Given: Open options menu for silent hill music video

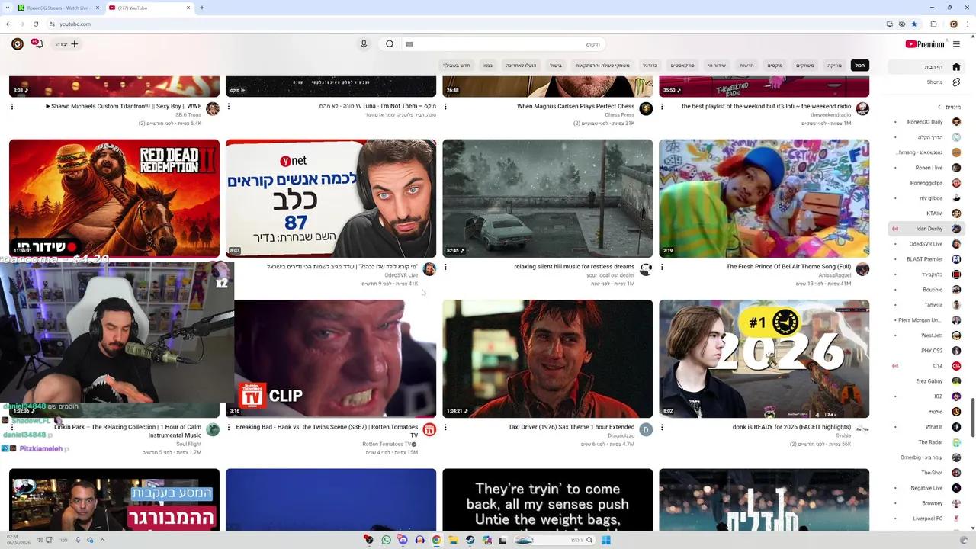Looking at the screenshot, I should click(x=445, y=267).
